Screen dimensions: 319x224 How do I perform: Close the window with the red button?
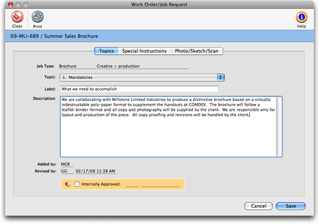[10, 5]
